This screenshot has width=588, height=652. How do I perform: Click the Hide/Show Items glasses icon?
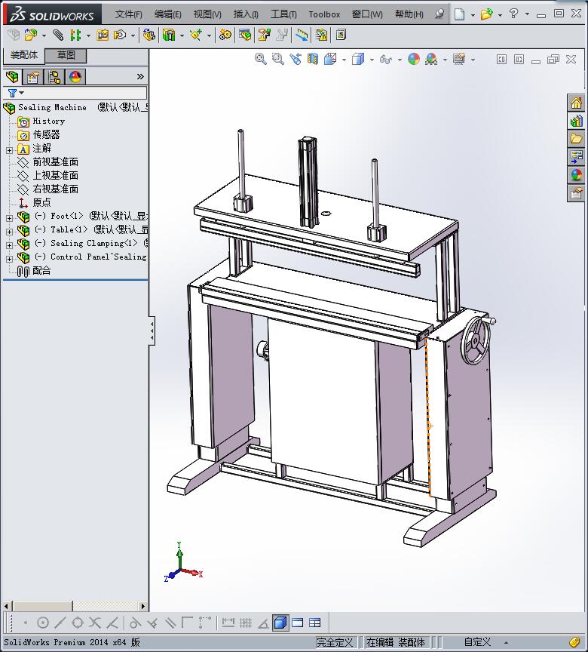point(386,60)
